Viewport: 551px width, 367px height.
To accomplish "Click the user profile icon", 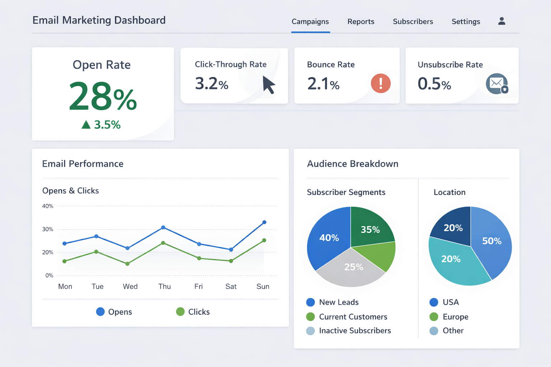I will click(x=501, y=21).
